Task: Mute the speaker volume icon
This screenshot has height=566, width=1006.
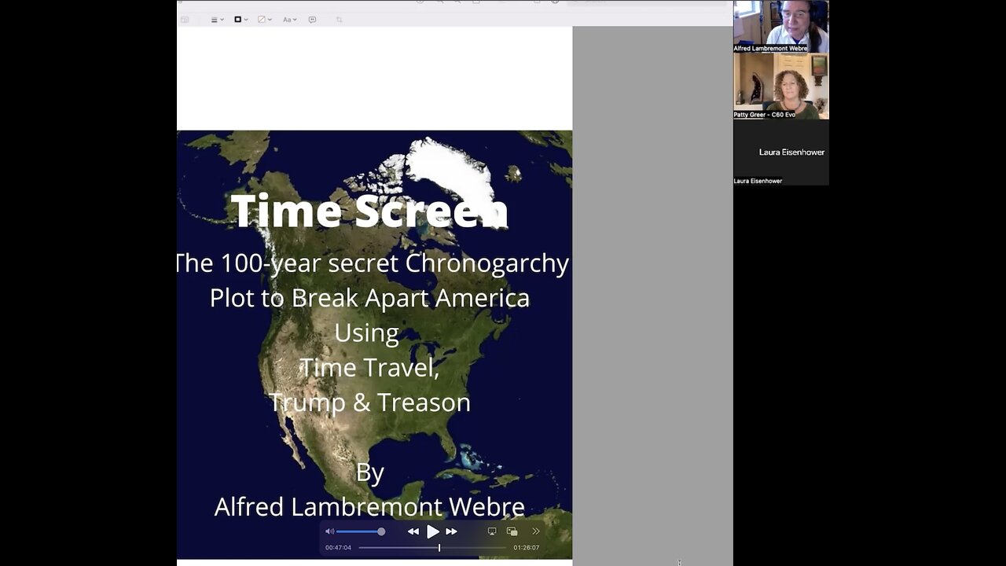Action: coord(329,531)
